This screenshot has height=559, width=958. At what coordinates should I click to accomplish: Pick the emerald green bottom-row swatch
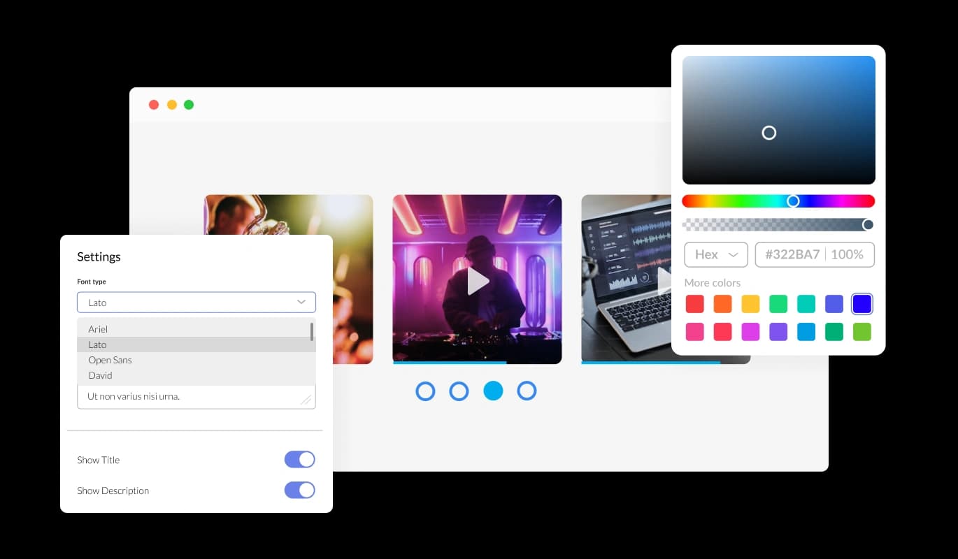834,332
